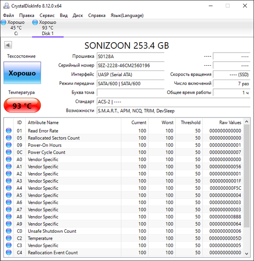Viewport: 254px width, 261px height.
Task: Select the Disk 1 status orb
Action: point(35,22)
